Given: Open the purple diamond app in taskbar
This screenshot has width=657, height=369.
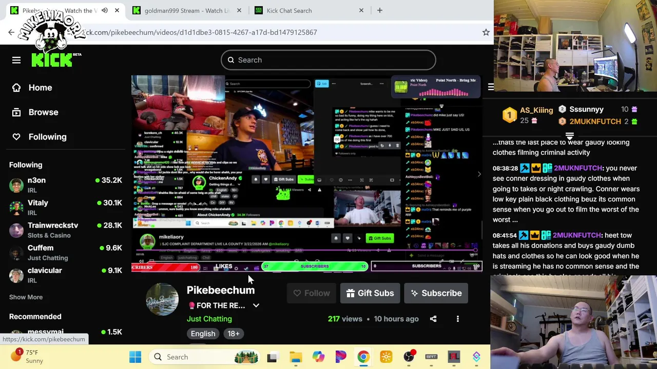Looking at the screenshot, I should coord(476,357).
